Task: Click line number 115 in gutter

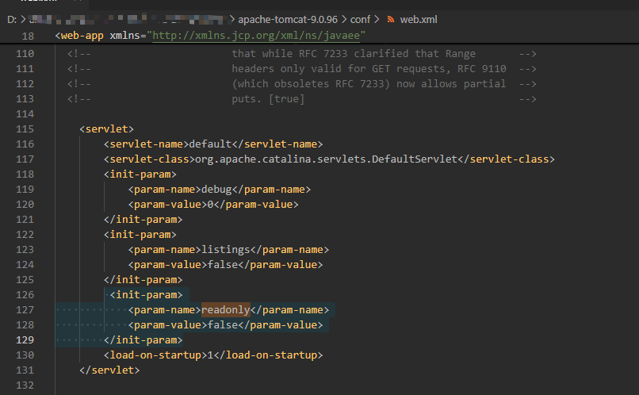Action: 25,128
